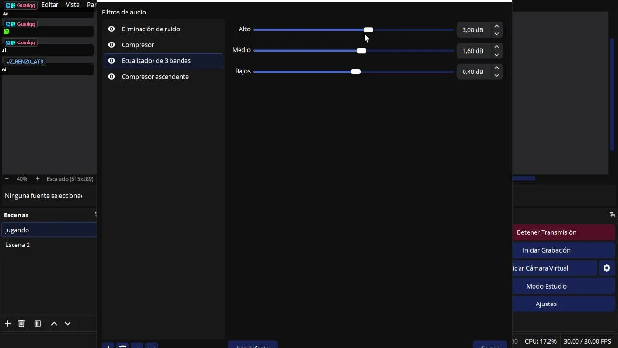The width and height of the screenshot is (618, 348).
Task: Move scene down with the down arrow
Action: 68,324
